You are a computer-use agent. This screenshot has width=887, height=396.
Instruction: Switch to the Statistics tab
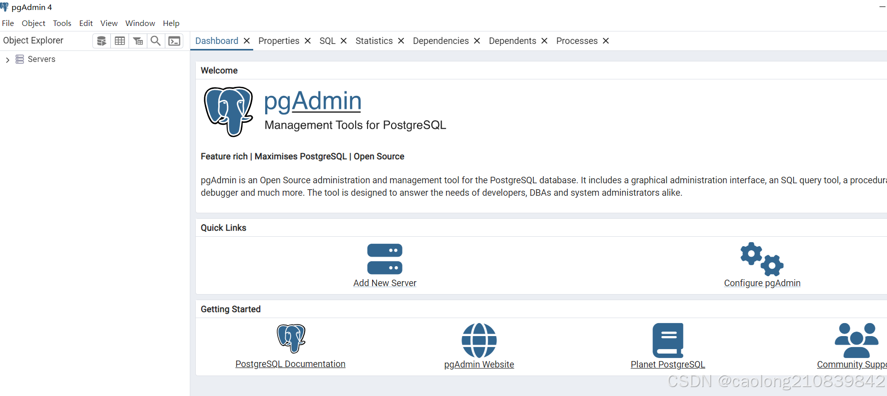click(x=374, y=41)
